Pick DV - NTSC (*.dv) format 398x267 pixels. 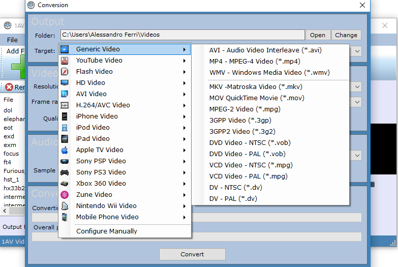270,188
